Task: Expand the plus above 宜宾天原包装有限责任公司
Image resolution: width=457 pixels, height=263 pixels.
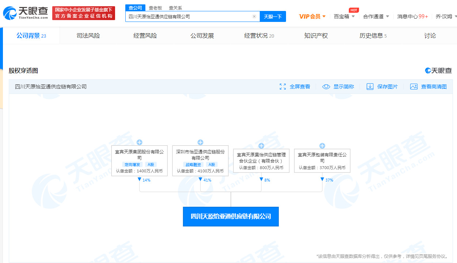Action: click(x=322, y=146)
